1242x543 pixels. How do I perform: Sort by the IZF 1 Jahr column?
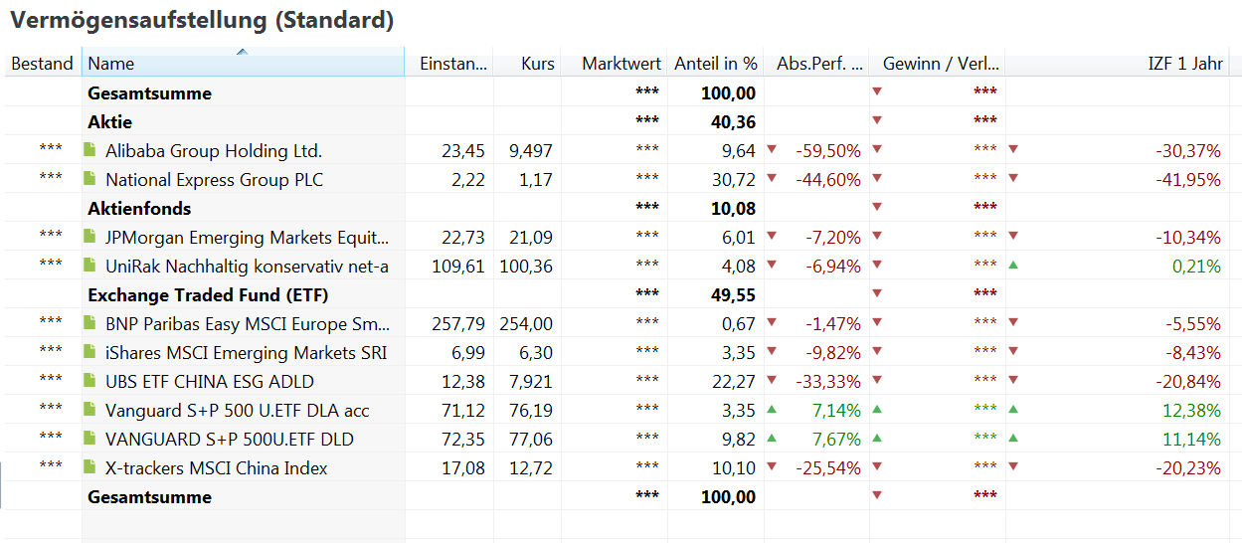click(1184, 64)
